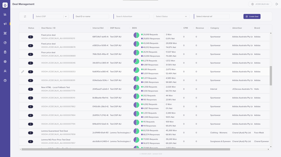Image resolution: width=281 pixels, height=157 pixels.
Task: Click 'Clothing - Womens' category cell
Action: tap(219, 133)
